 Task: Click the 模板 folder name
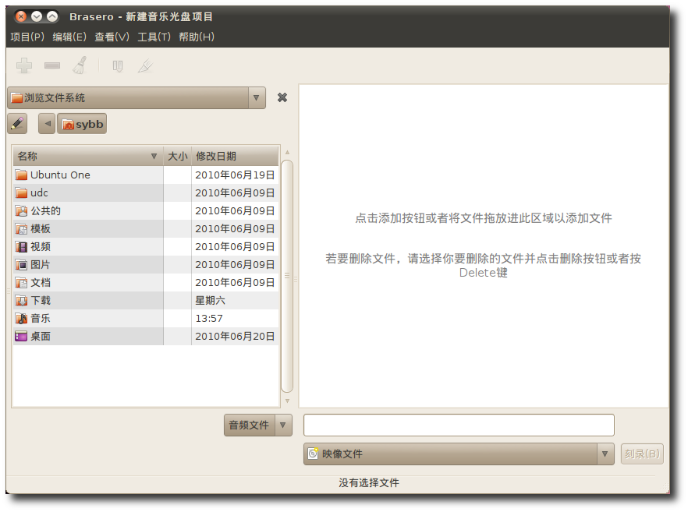pos(41,229)
